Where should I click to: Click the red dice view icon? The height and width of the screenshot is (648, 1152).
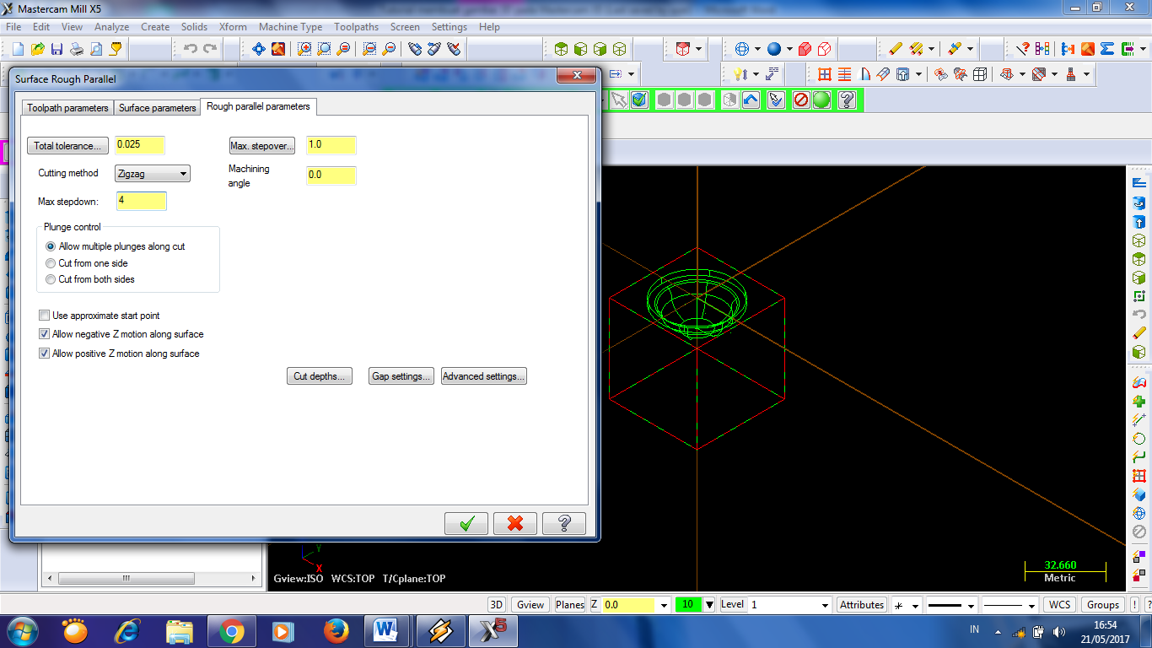click(x=683, y=49)
